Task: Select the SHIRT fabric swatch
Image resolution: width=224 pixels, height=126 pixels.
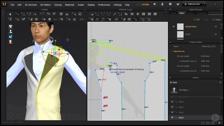Action: point(180,34)
